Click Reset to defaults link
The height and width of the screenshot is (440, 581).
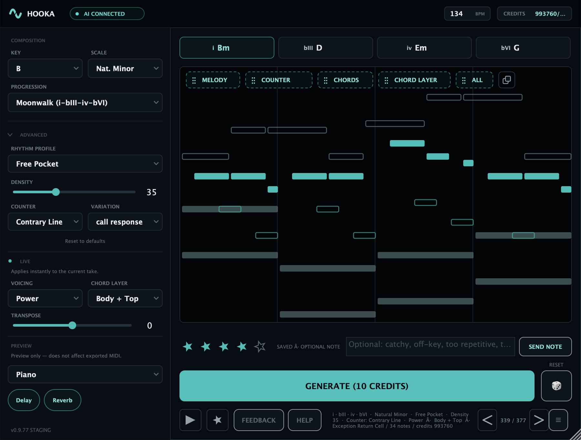85,241
